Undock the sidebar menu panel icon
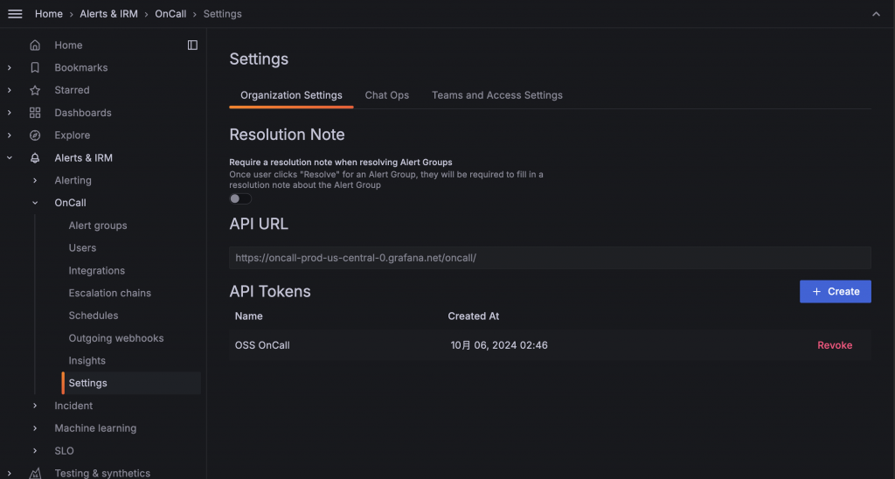 coord(192,45)
